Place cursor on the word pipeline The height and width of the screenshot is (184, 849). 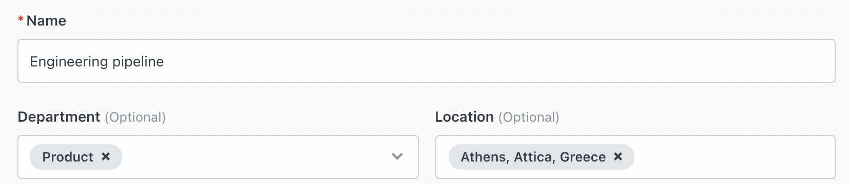(138, 62)
